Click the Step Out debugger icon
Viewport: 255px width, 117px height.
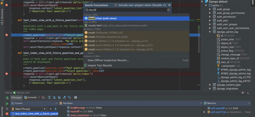[65, 97]
